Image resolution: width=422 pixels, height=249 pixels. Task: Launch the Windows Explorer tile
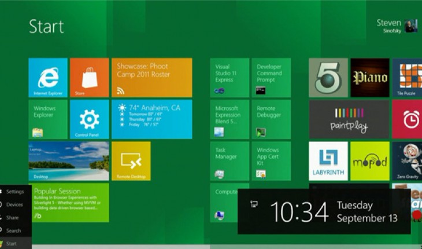[48, 119]
